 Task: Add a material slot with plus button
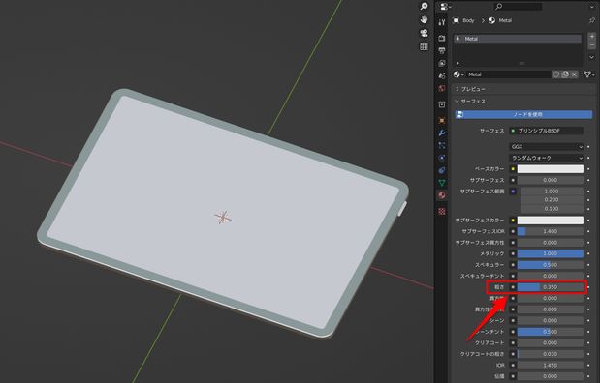tap(591, 37)
